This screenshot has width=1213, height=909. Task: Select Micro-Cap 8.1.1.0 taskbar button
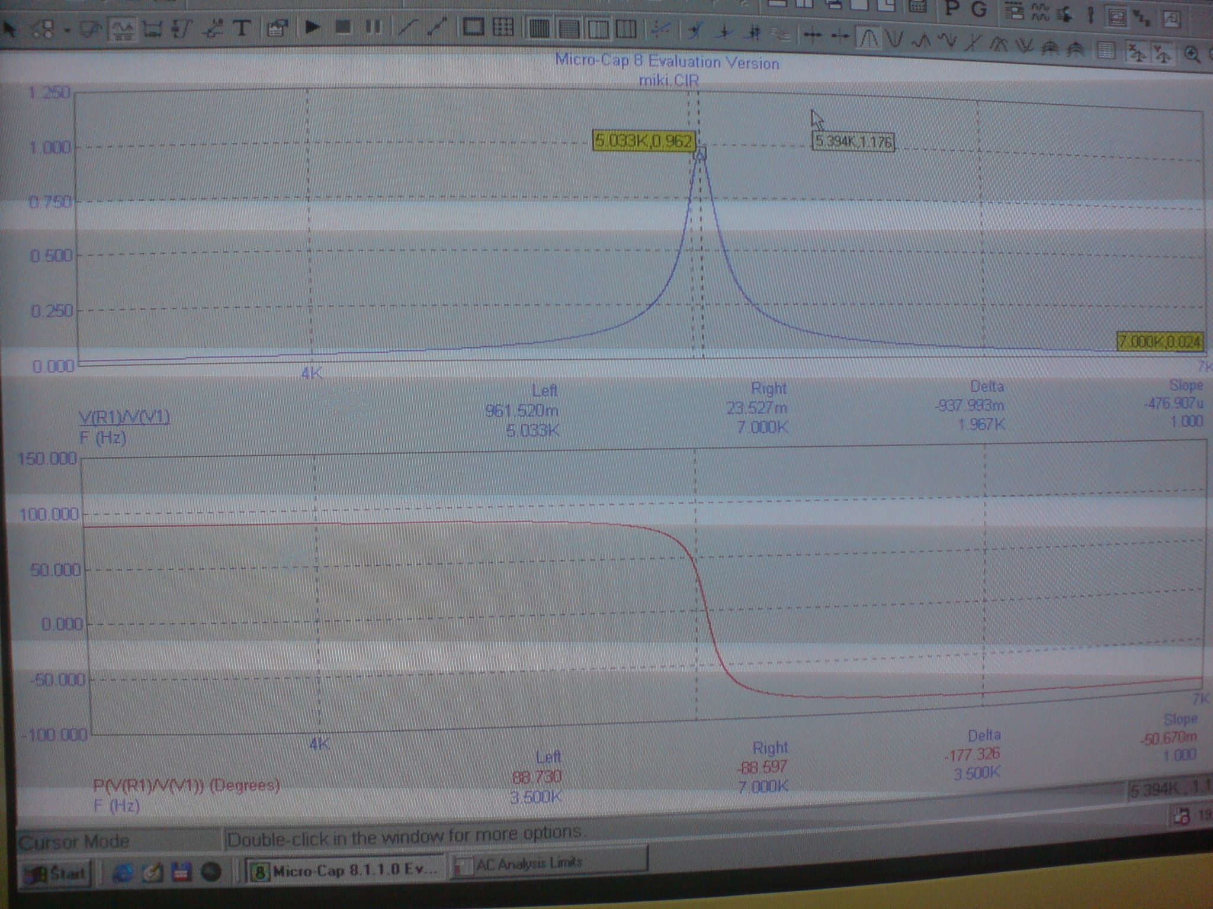coord(345,871)
